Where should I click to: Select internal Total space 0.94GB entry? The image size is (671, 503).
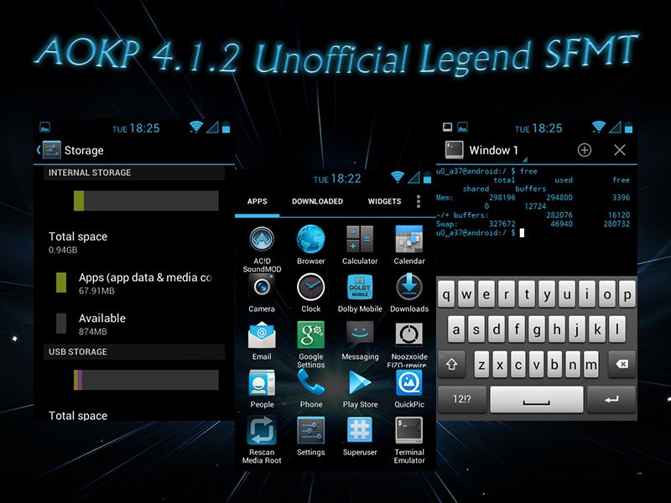[x=134, y=242]
